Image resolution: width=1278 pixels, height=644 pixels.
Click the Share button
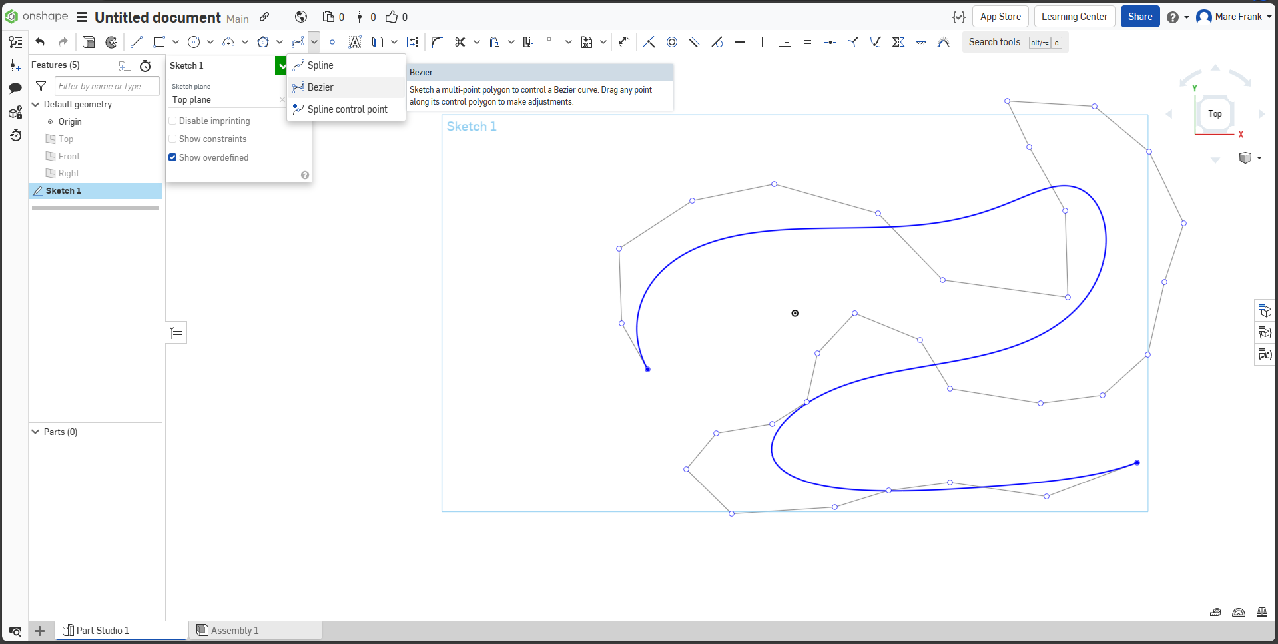coord(1140,16)
